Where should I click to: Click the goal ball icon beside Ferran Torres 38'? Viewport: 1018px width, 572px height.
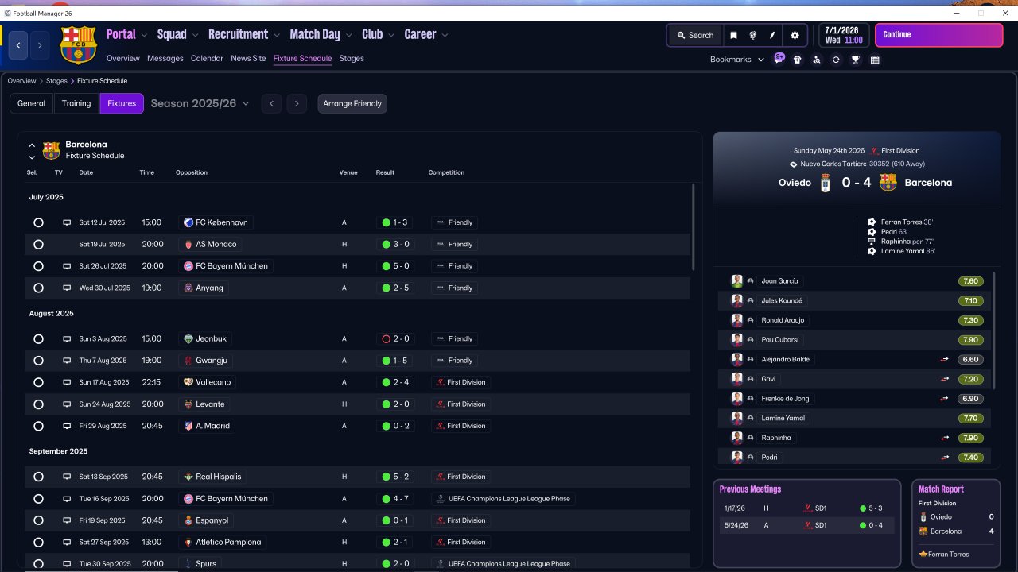click(x=872, y=222)
